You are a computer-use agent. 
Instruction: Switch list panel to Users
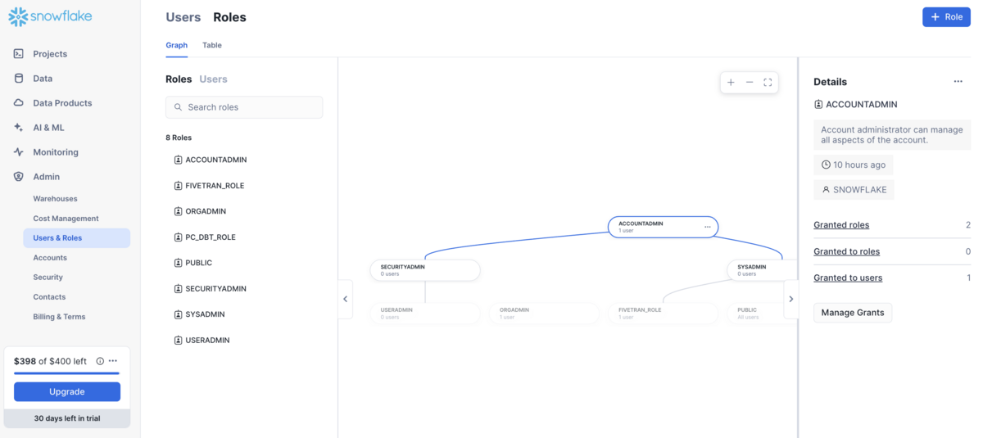tap(214, 79)
